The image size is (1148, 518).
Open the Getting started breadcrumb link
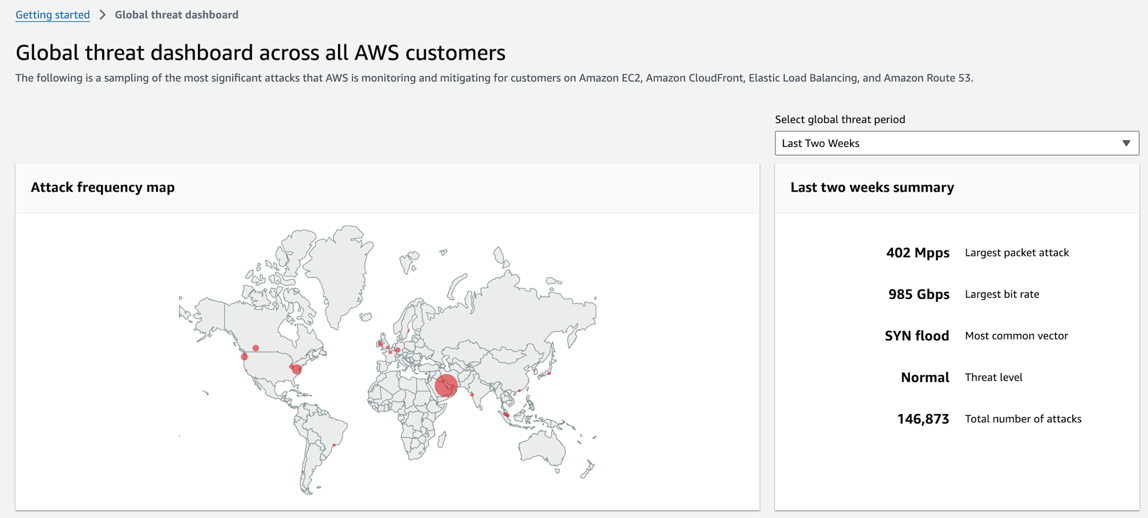[53, 15]
